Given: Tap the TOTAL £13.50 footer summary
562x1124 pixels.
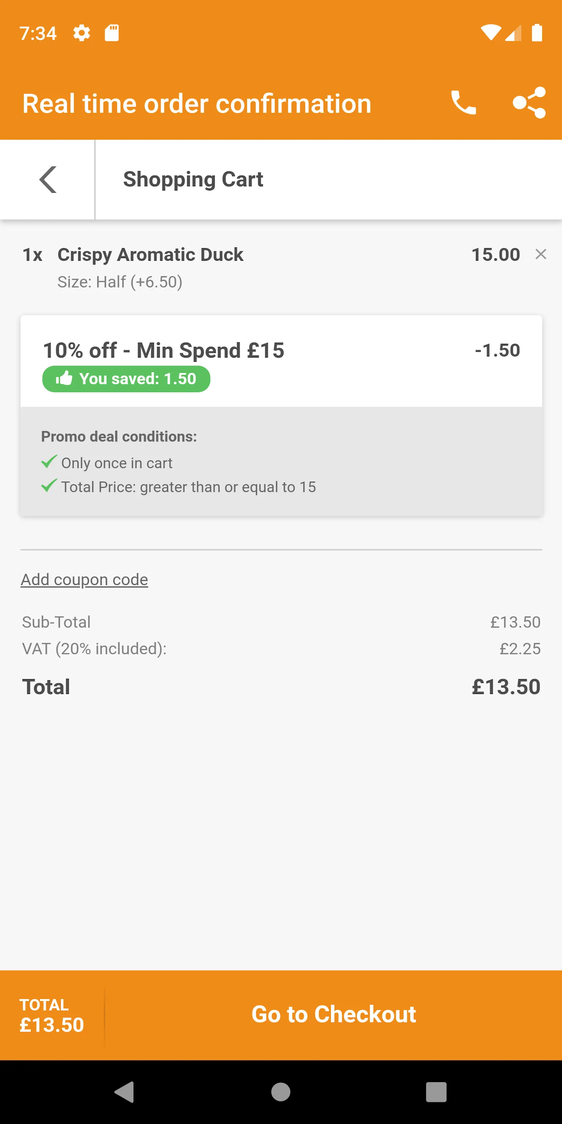Looking at the screenshot, I should coord(52,1016).
